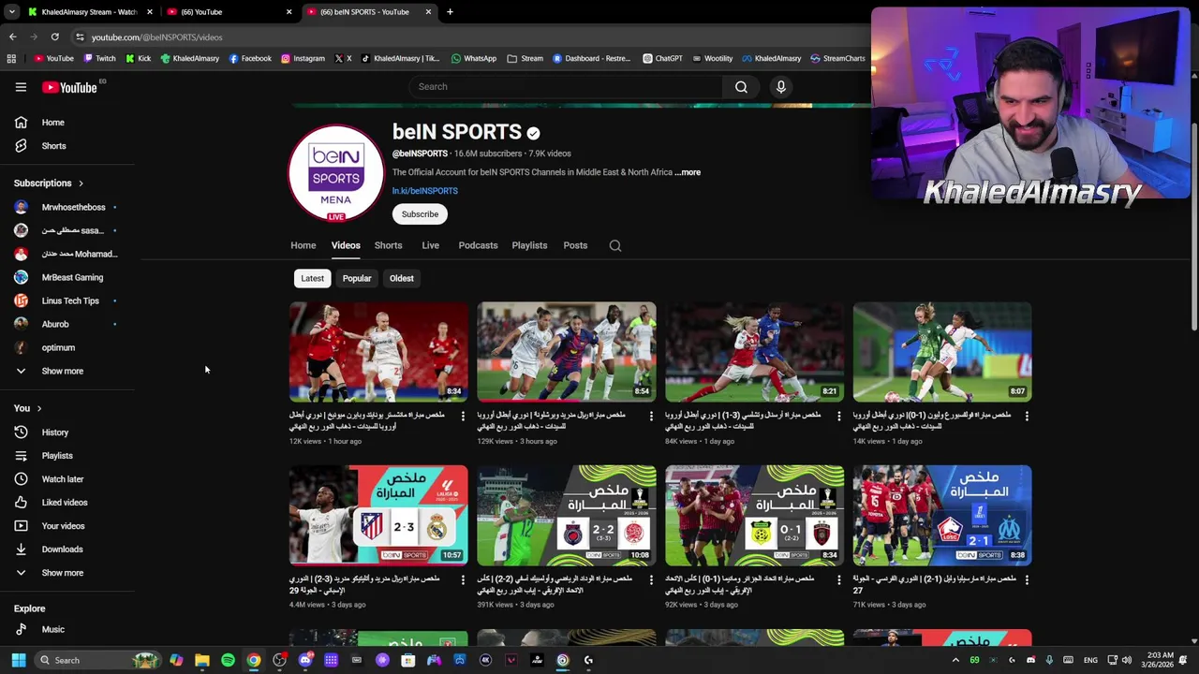Open Windows Start menu
Viewport: 1199px width, 674px height.
[x=18, y=660]
